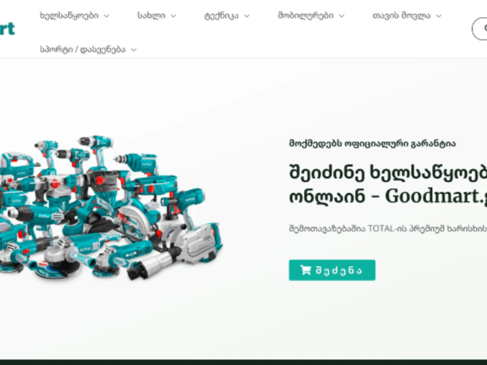Open the სპორტი / დასვენება menu item
The image size is (487, 365).
point(83,49)
